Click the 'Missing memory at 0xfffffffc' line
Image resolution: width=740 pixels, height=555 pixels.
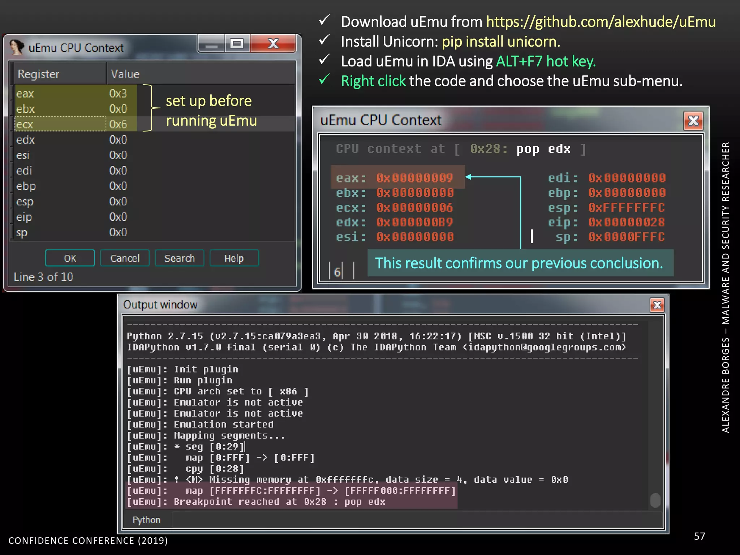347,479
